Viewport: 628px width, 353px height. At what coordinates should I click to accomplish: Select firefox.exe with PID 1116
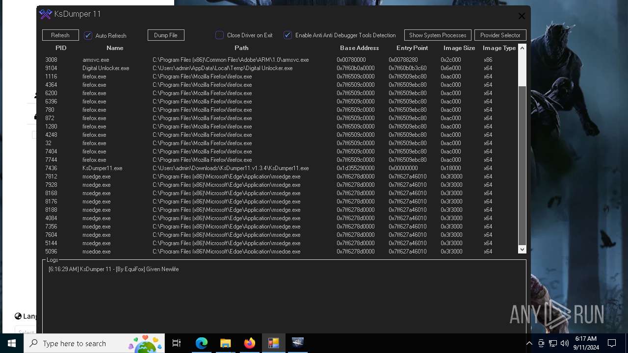coord(280,76)
